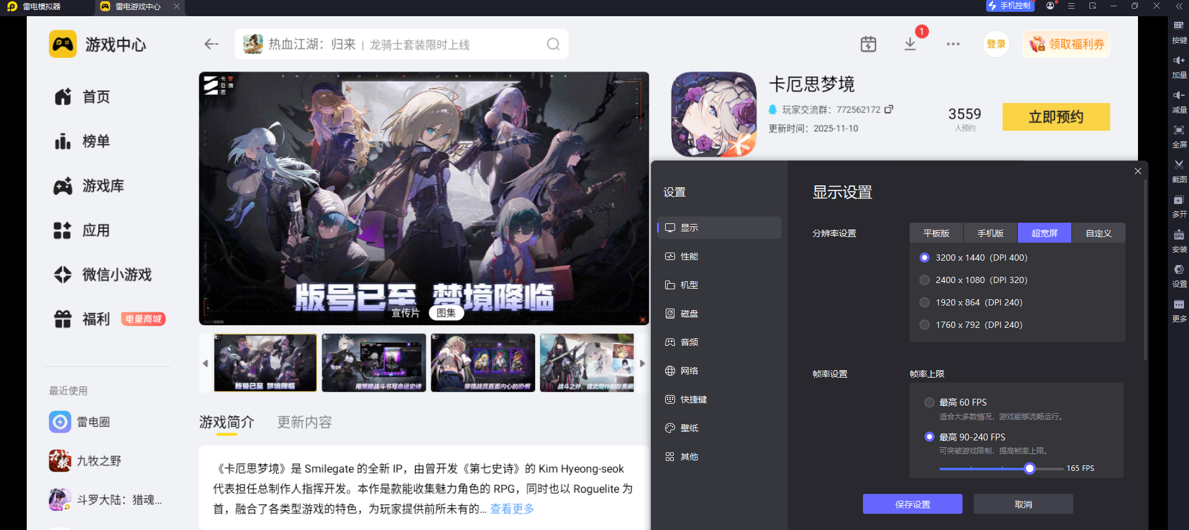Open the three-dot more menu in Game Center
1189x530 pixels.
[953, 44]
